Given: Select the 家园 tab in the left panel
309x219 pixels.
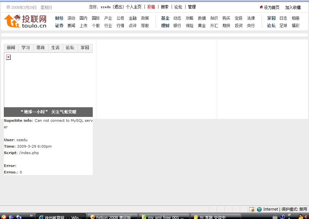Looking at the screenshot, I should [85, 48].
